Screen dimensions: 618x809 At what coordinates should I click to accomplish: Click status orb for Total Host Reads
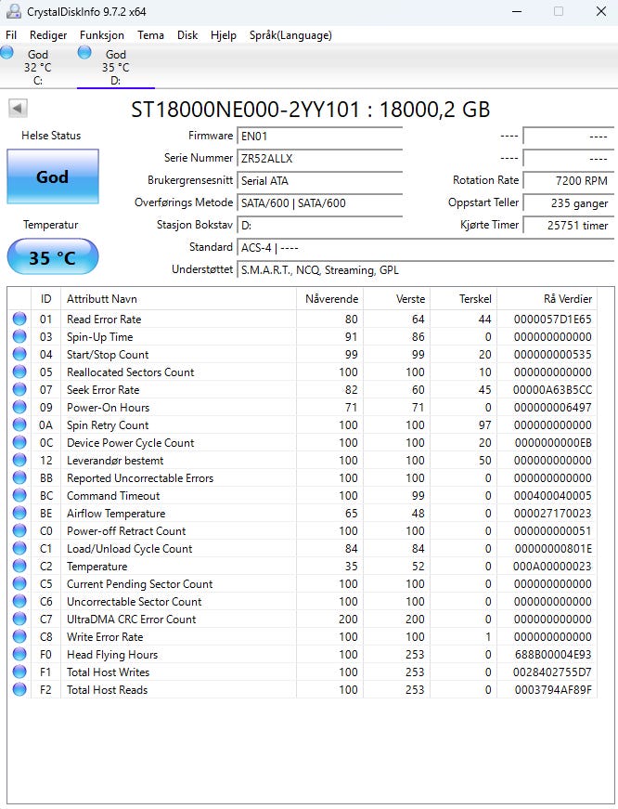[x=19, y=689]
